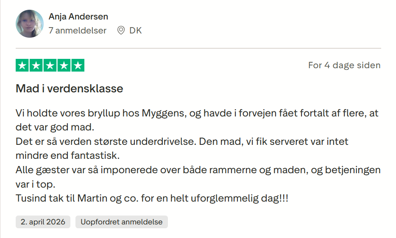Click the location pin icon beside DK
This screenshot has width=396, height=238.
tap(121, 30)
